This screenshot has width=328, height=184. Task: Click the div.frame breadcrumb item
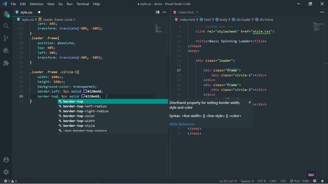[x=266, y=19]
